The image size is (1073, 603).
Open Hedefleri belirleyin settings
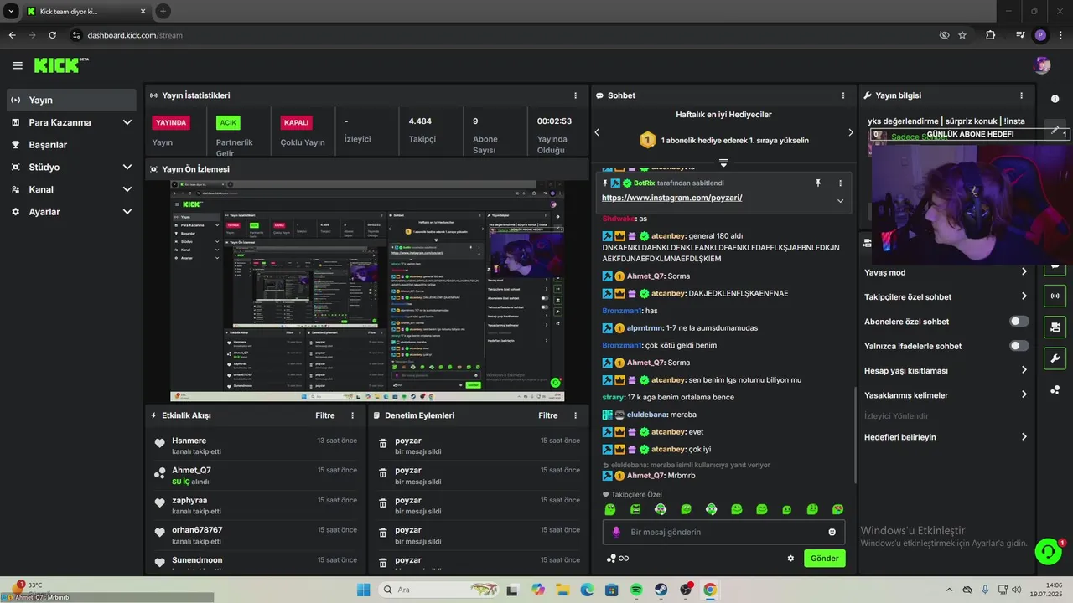(1024, 436)
